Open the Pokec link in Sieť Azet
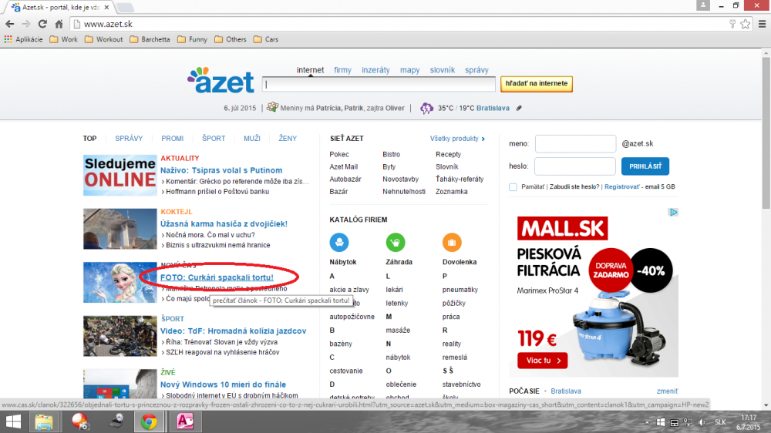The height and width of the screenshot is (433, 771). [338, 154]
